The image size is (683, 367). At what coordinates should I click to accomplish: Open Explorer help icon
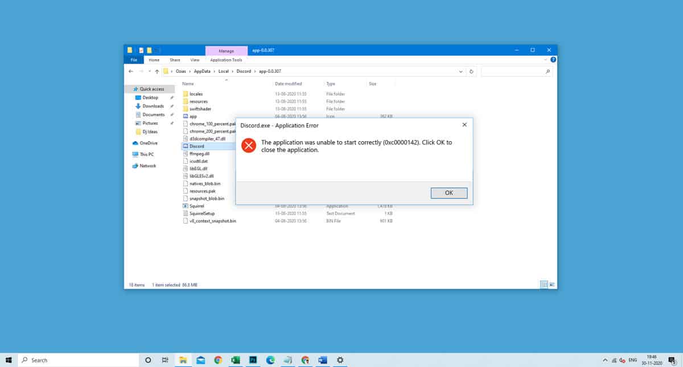pyautogui.click(x=553, y=60)
